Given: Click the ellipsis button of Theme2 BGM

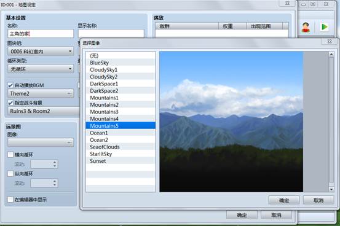Looking at the screenshot, I should click(x=69, y=93).
